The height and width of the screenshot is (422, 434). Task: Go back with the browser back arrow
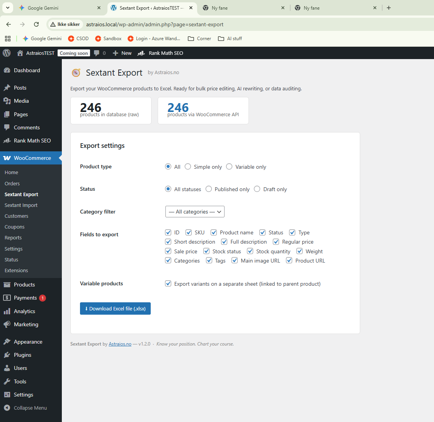tap(9, 24)
